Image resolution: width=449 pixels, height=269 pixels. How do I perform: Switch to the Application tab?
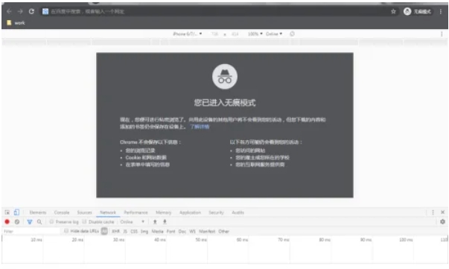pyautogui.click(x=190, y=212)
